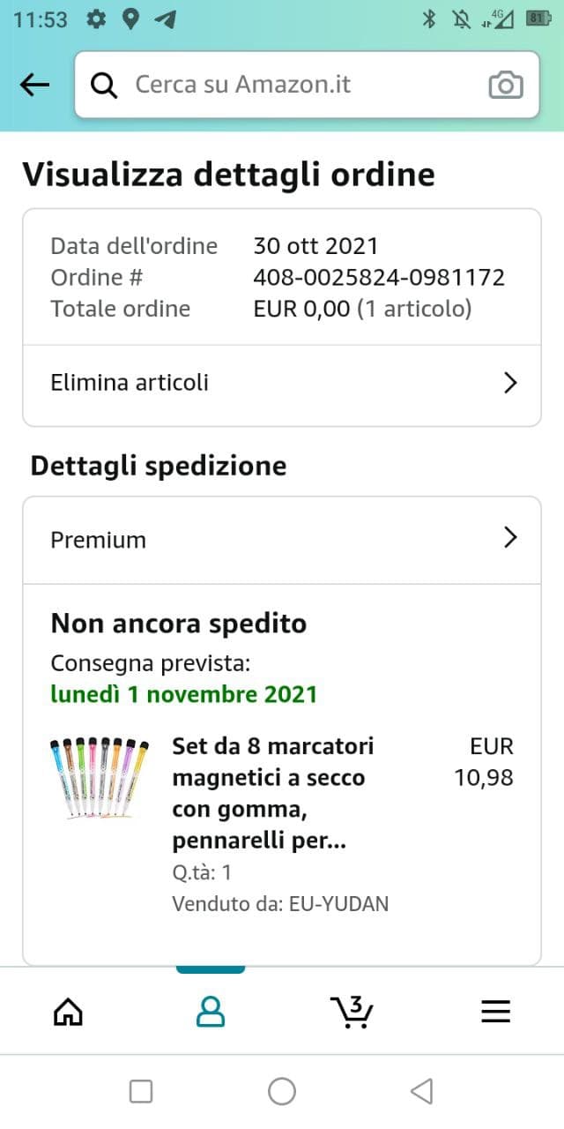This screenshot has width=564, height=1129.
Task: Go to Amazon home tab
Action: (69, 1012)
